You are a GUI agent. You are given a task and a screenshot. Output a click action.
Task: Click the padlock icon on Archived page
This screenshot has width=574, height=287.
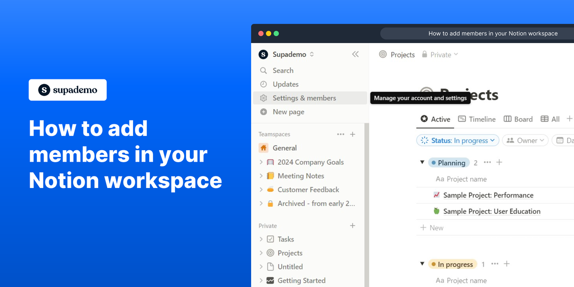point(270,203)
